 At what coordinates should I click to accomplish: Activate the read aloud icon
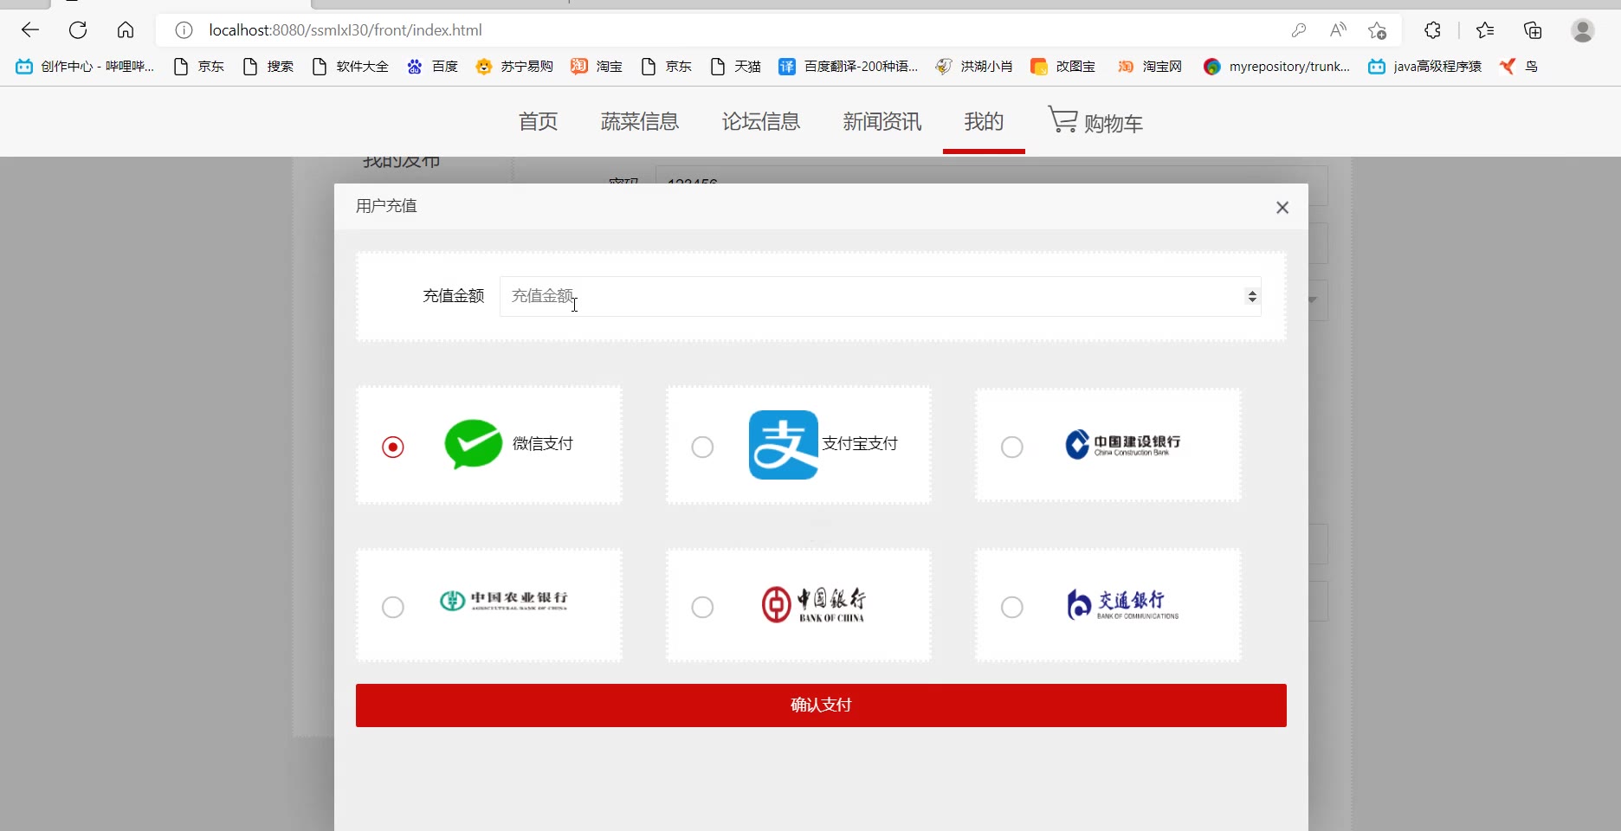coord(1338,30)
